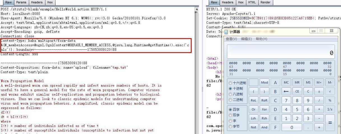Click the And bitwise key

click(x=264, y=127)
